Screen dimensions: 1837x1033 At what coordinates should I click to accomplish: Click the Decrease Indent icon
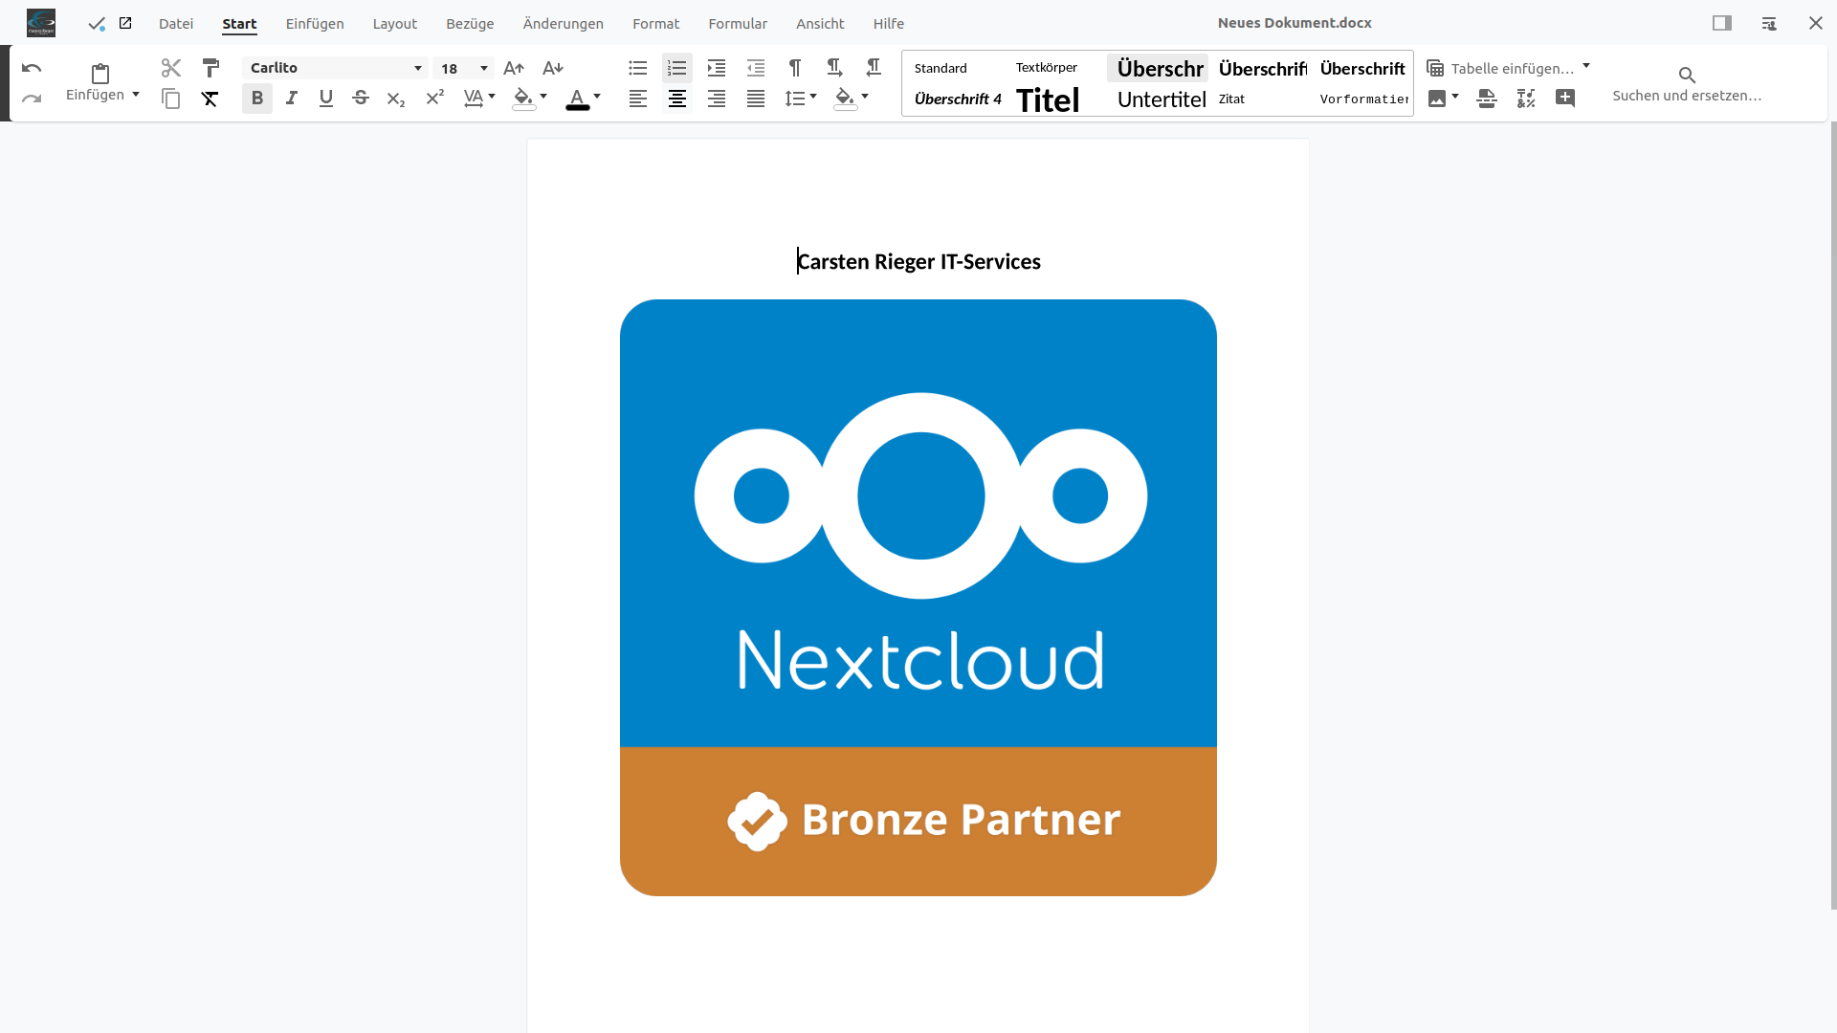[756, 68]
